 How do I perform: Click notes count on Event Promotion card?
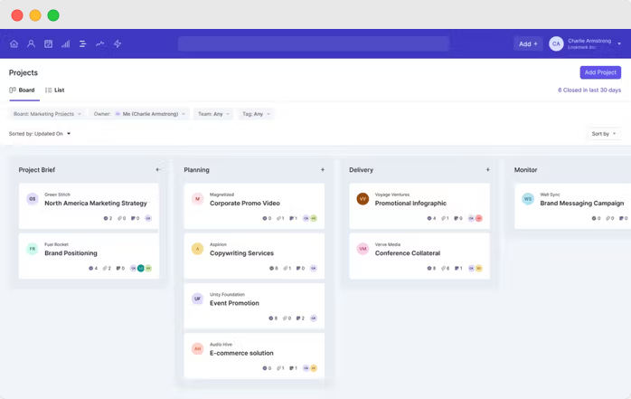(301, 318)
